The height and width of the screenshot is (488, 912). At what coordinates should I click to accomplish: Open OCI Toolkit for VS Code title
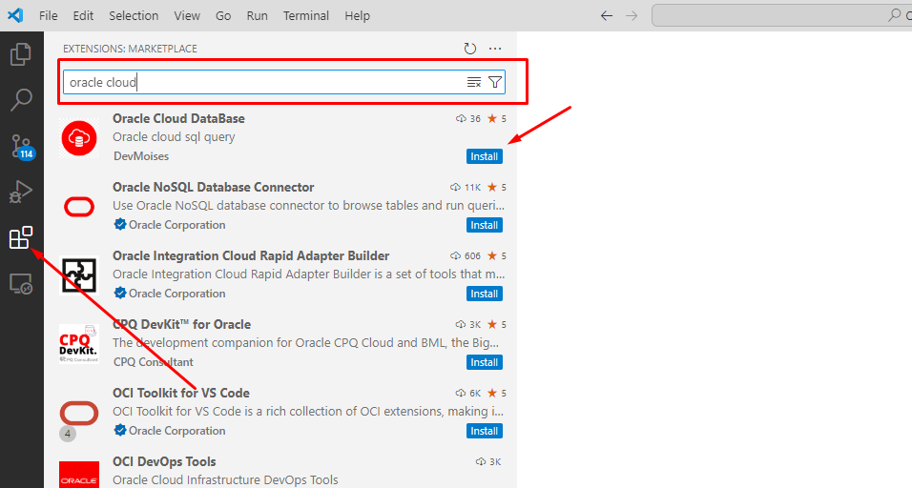coord(181,393)
